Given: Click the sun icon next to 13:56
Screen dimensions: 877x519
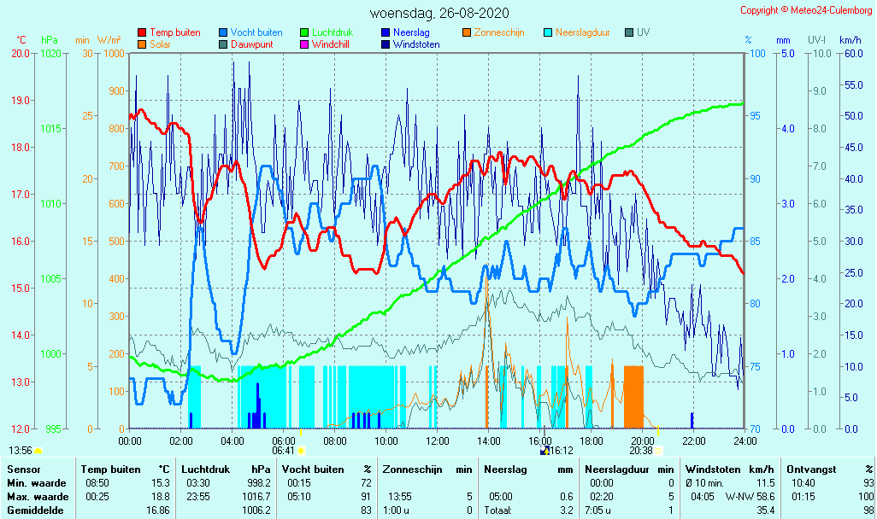Looking at the screenshot, I should pyautogui.click(x=38, y=450).
